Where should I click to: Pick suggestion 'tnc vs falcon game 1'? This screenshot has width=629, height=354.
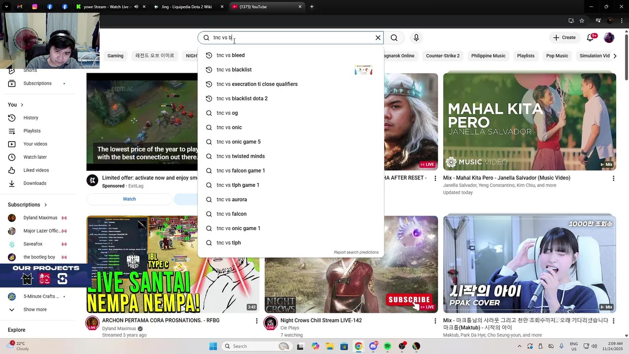coord(290,171)
